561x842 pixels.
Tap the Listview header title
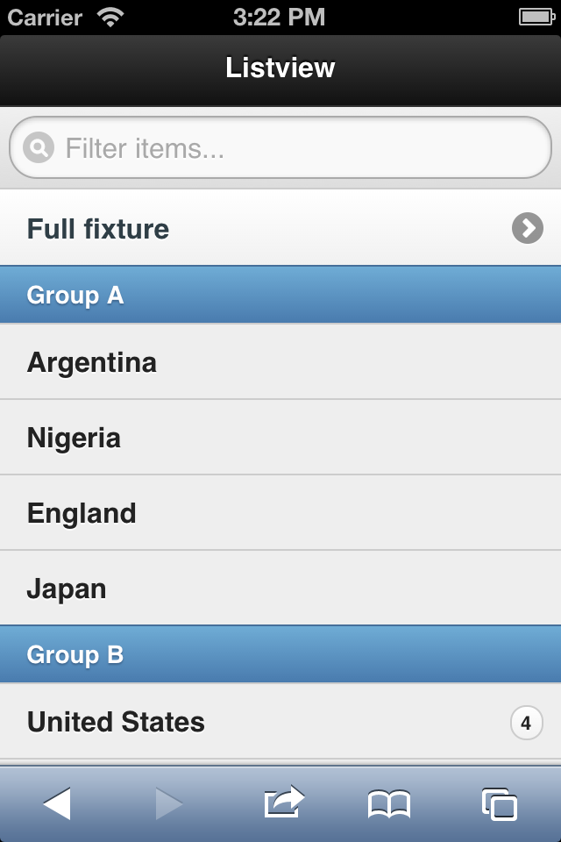tap(280, 68)
